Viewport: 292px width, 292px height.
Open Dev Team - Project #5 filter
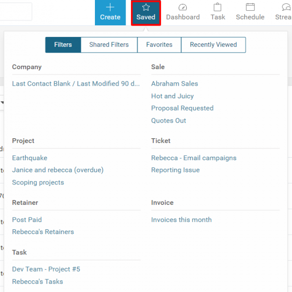[x=46, y=269]
